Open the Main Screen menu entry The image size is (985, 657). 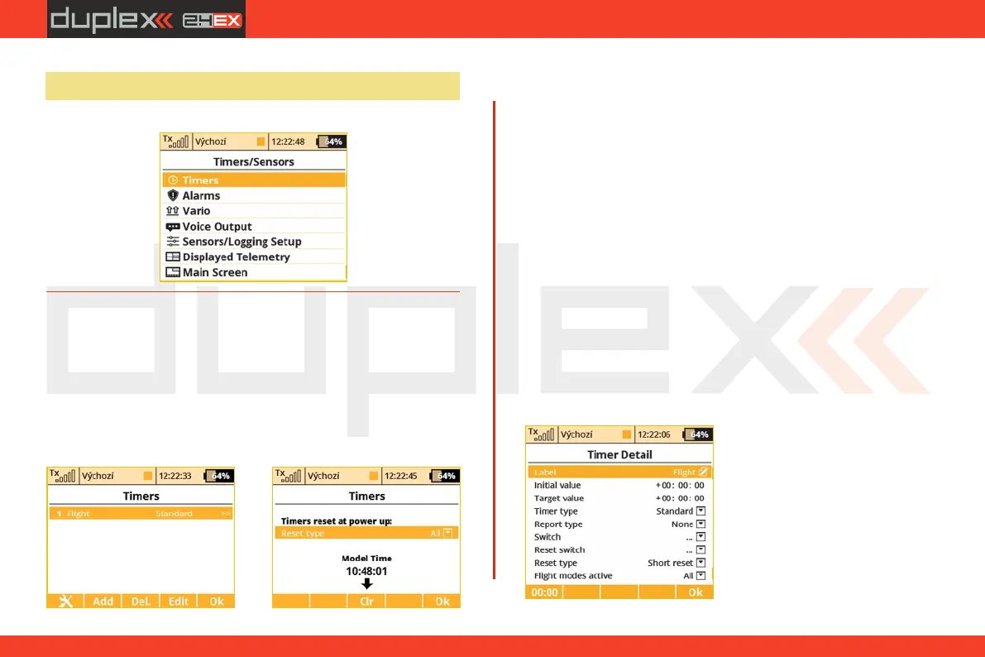click(x=254, y=272)
